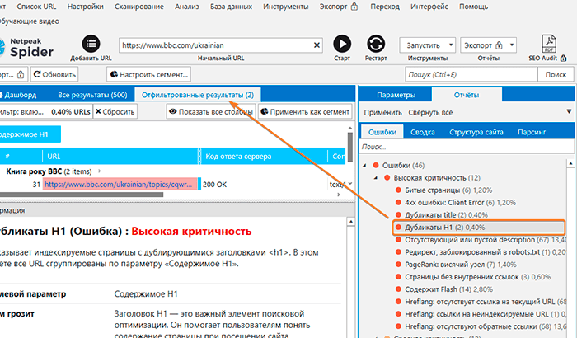Screen dimensions: 577x338
Task: Click the lock icon next to Экспорт menu
Action: point(354,7)
